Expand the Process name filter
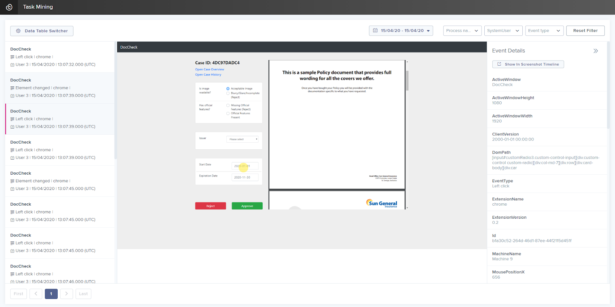This screenshot has width=615, height=307. coord(462,31)
